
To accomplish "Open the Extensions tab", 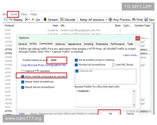I will [102, 44].
